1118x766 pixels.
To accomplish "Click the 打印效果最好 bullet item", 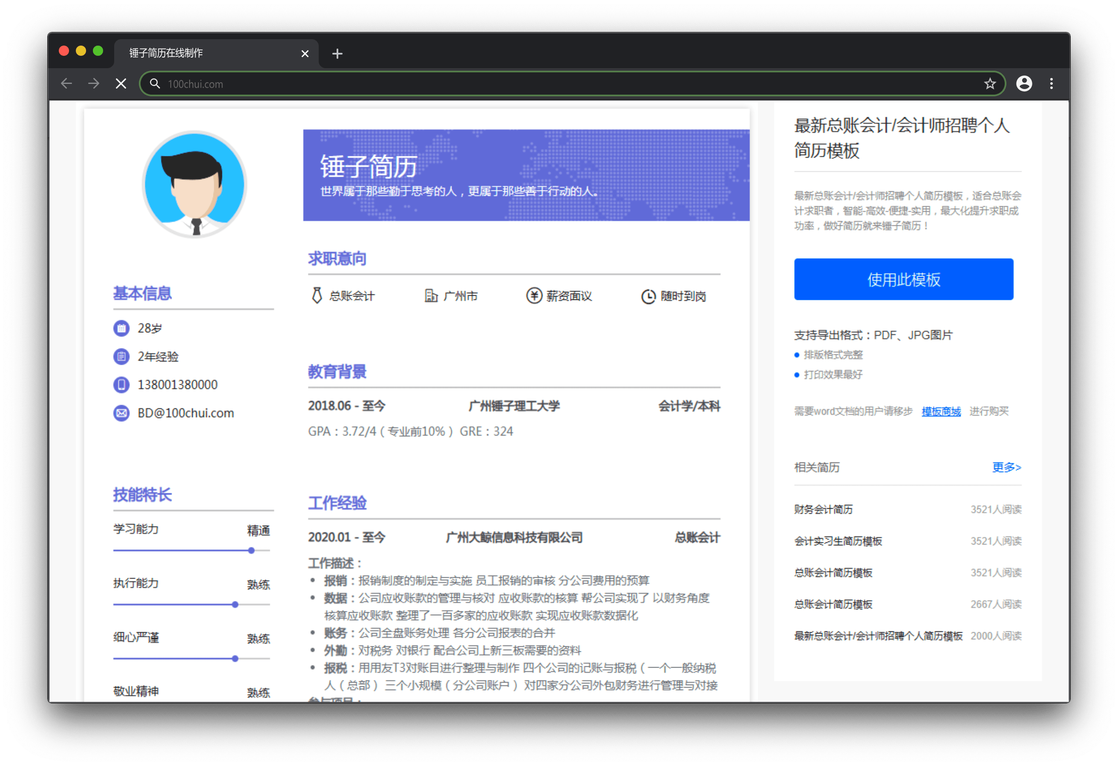I will (x=833, y=375).
